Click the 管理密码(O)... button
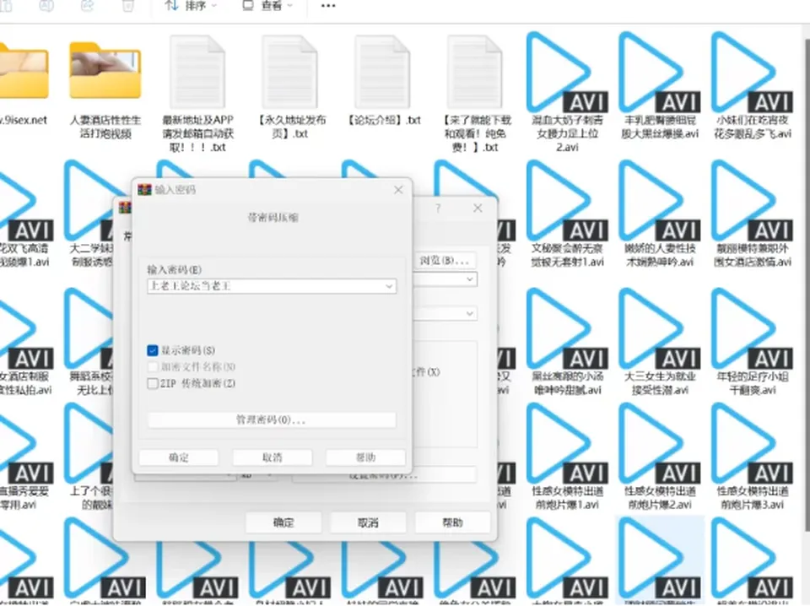The image size is (810, 606). coord(272,419)
